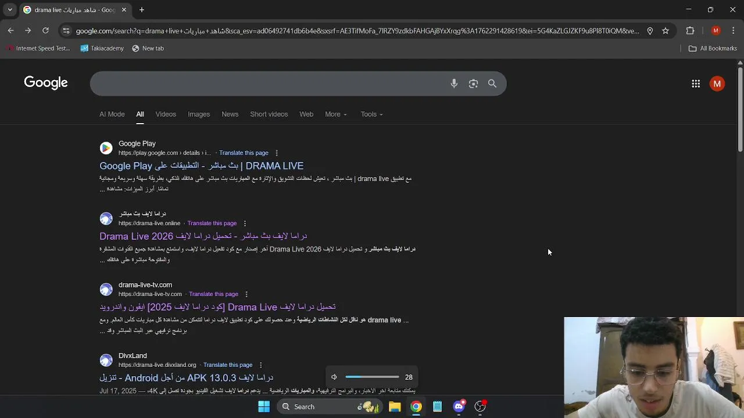Mute volume via speaker icon in overlay

(x=334, y=377)
